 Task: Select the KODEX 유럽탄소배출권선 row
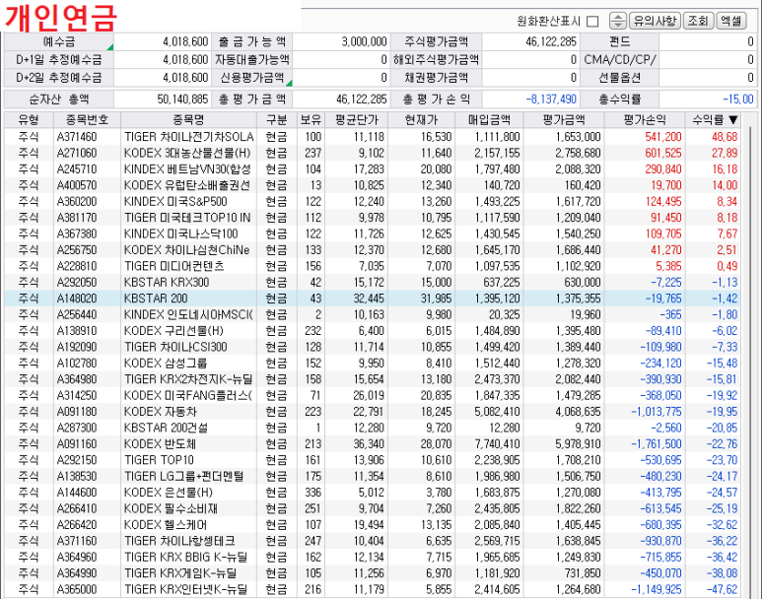373,185
